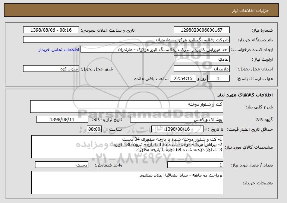The width and height of the screenshot is (287, 203).
Task: Click the label شماره نیاز
Action: 262,30
